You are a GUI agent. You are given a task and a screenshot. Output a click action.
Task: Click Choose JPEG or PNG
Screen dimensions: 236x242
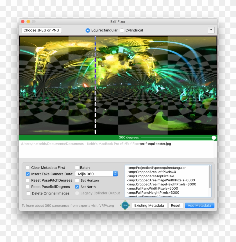pos(41,30)
